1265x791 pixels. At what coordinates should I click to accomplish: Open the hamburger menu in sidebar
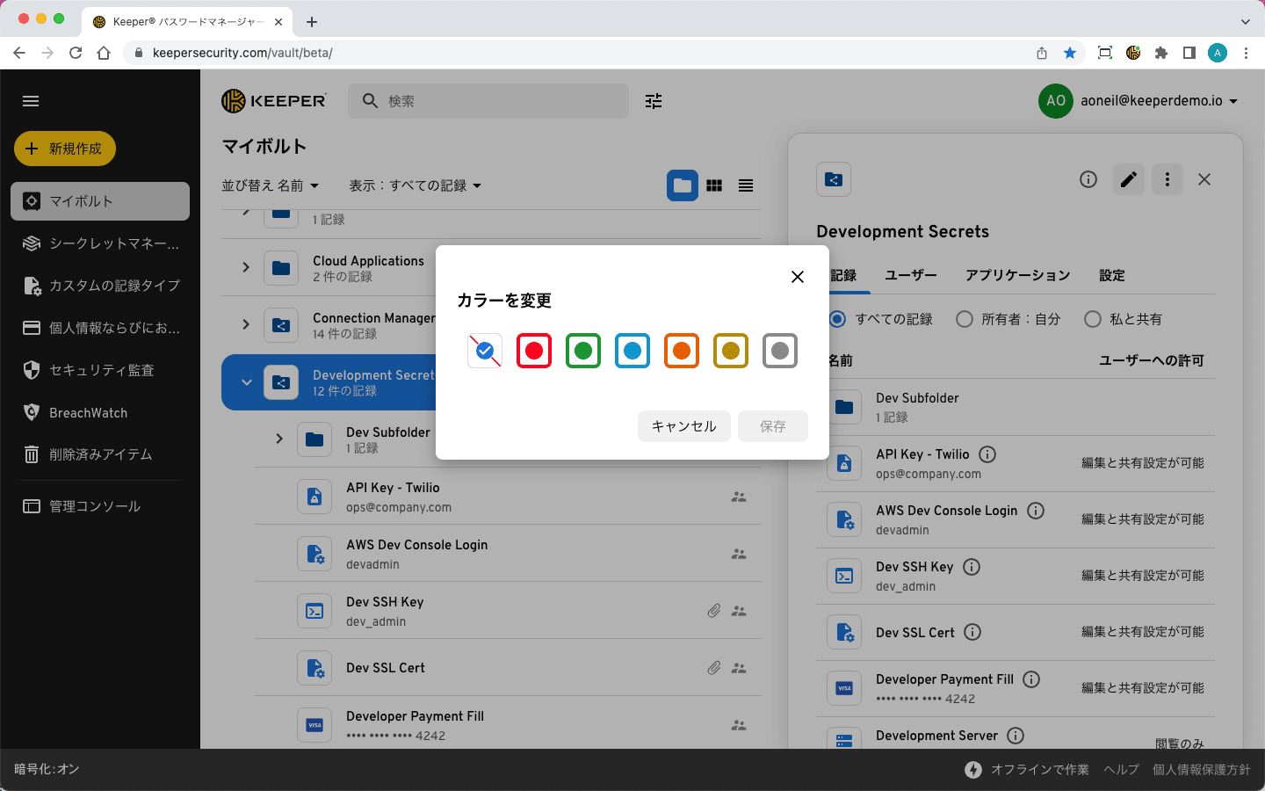pos(31,101)
